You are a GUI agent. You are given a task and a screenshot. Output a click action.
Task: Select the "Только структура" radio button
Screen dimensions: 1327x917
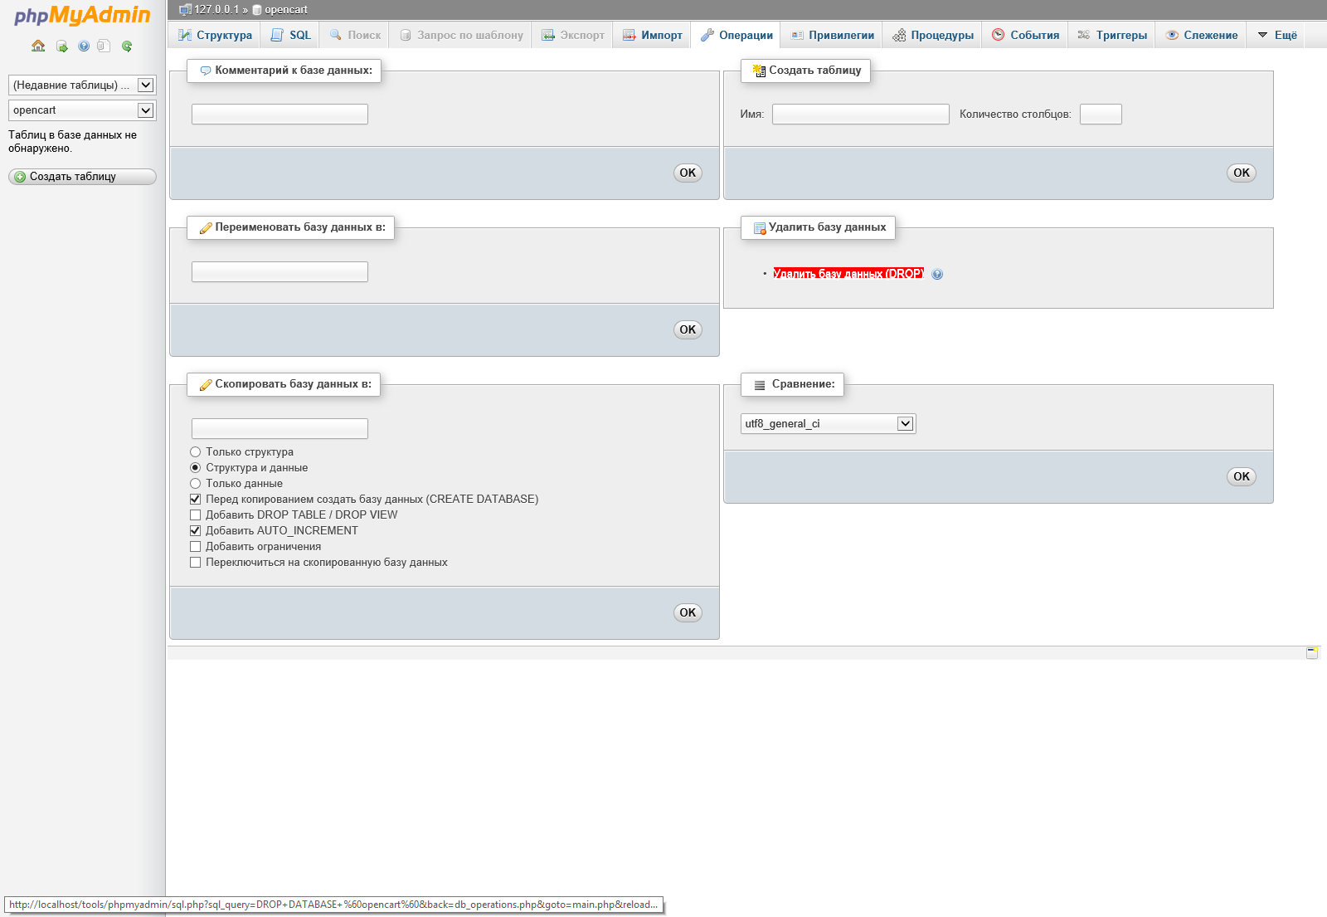(196, 452)
